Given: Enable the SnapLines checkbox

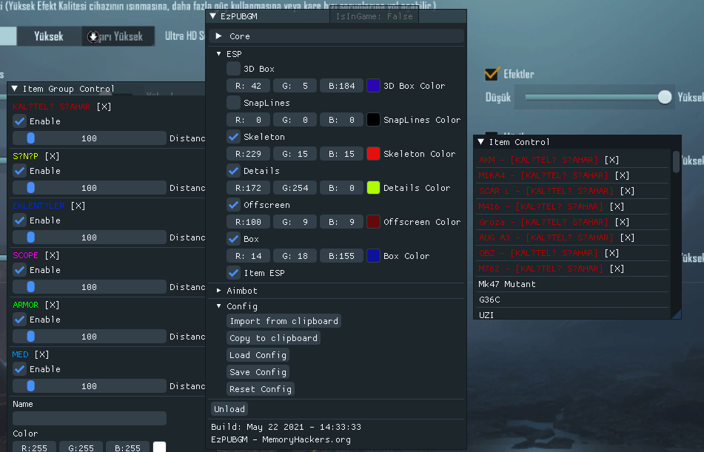Looking at the screenshot, I should point(233,103).
